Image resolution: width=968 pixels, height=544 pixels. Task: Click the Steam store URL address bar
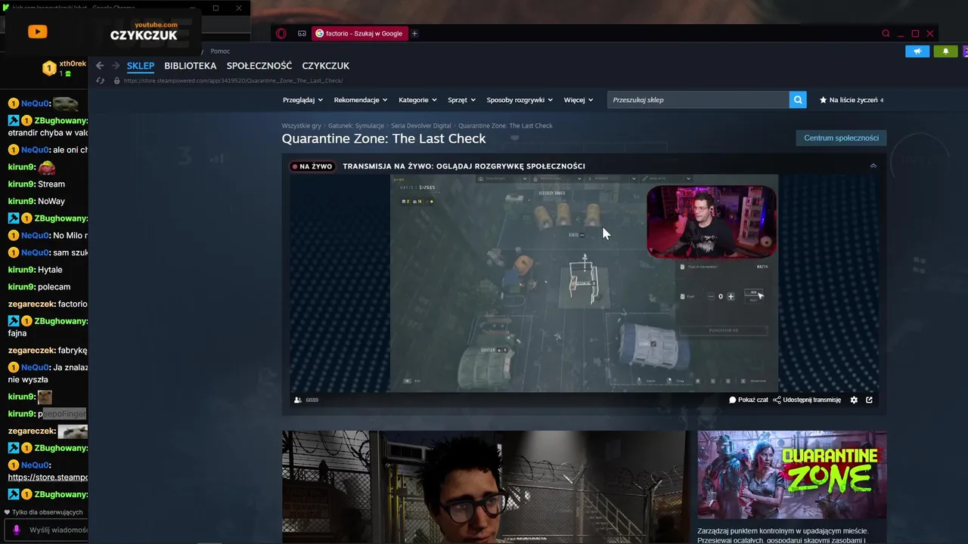233,81
